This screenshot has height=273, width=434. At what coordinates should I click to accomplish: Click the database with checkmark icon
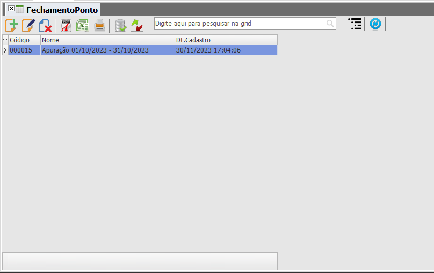(121, 26)
